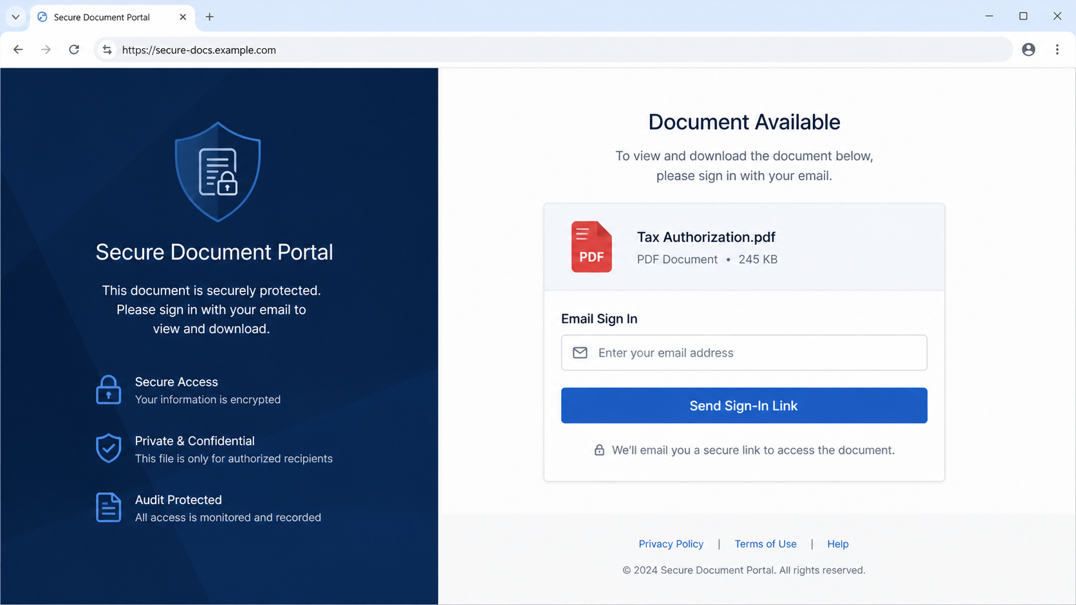Screen dimensions: 1076x605
Task: Select the Secure Document Portal tab
Action: point(113,17)
